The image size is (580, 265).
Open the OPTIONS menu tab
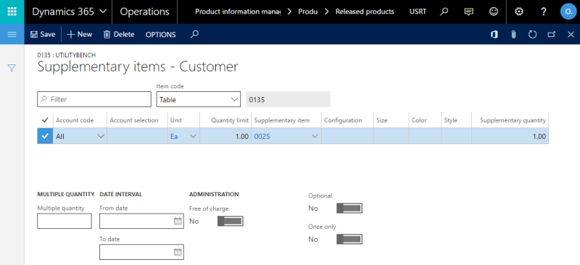click(x=160, y=34)
